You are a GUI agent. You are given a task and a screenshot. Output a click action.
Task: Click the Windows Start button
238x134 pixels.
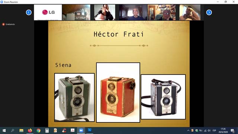click(4, 130)
